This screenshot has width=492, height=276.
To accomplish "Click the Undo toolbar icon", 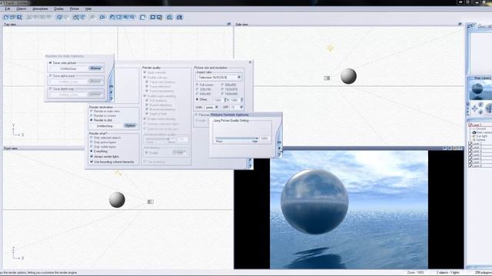I will (x=59, y=17).
